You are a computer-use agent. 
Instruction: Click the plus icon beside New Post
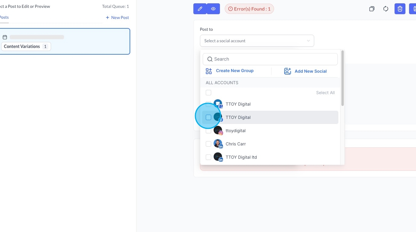tap(107, 17)
